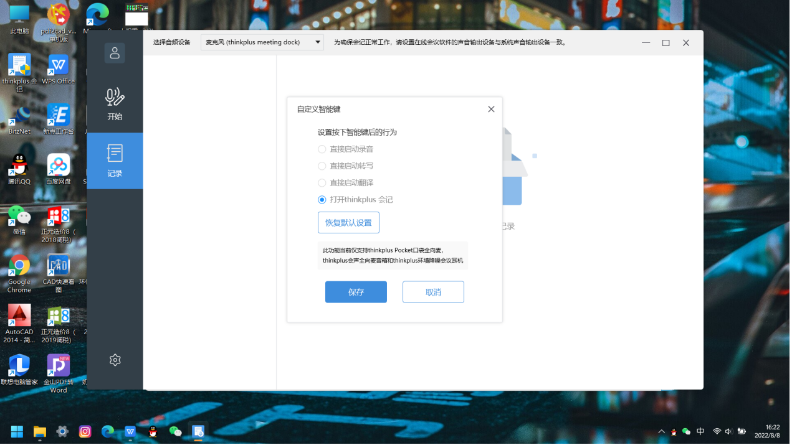Open 此电脑 desktop icon
This screenshot has height=445, width=792.
pyautogui.click(x=19, y=19)
